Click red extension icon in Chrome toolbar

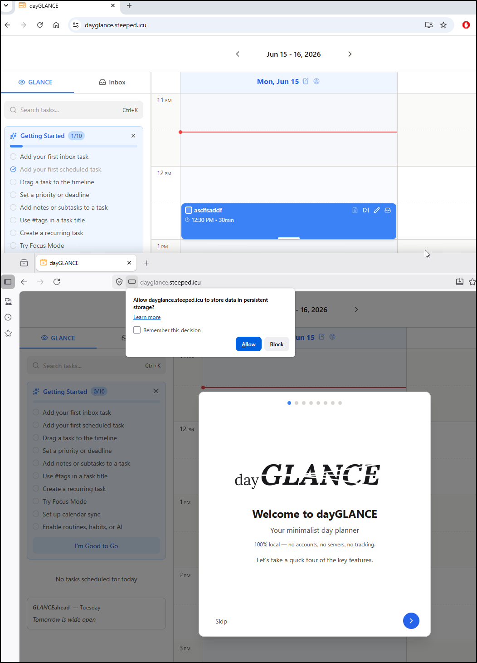pyautogui.click(x=466, y=25)
